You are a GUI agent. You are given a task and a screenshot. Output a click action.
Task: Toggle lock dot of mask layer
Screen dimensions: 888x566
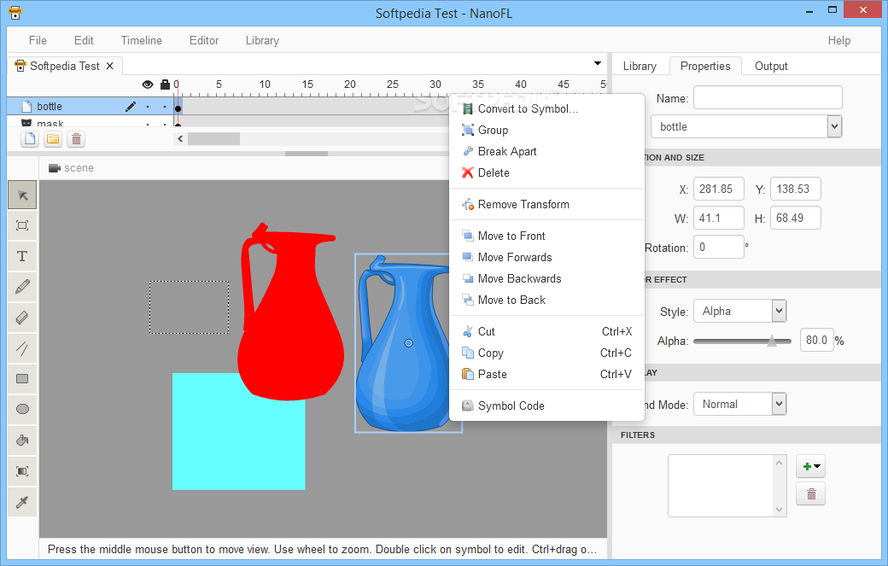(x=165, y=124)
